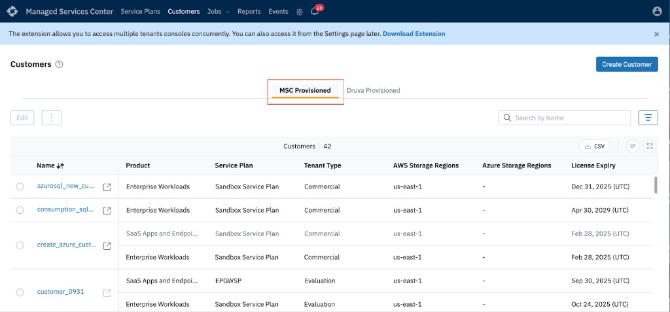Open the consumption_sql... customer link

tap(65, 209)
